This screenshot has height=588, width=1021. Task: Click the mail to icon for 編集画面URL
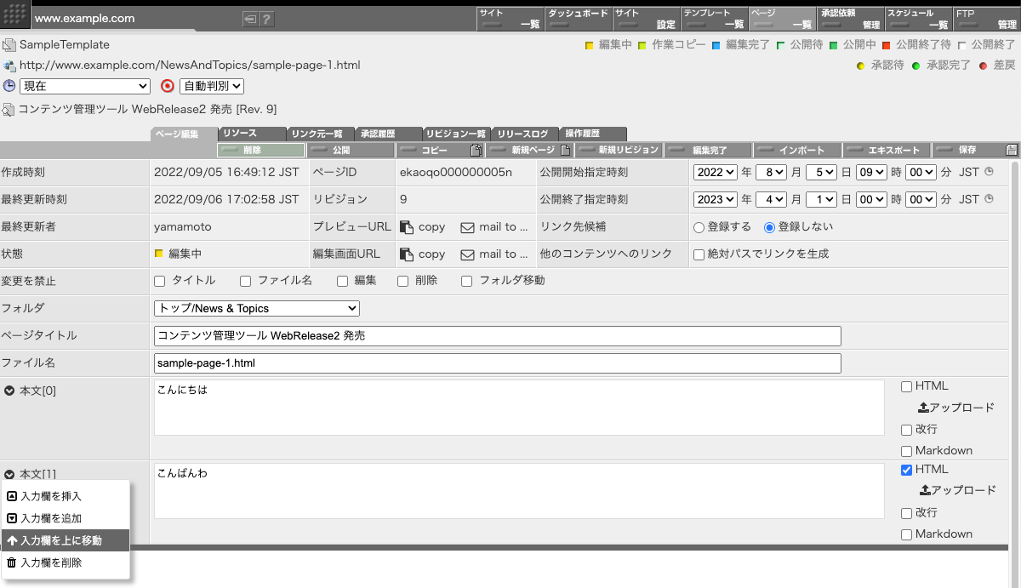point(465,254)
